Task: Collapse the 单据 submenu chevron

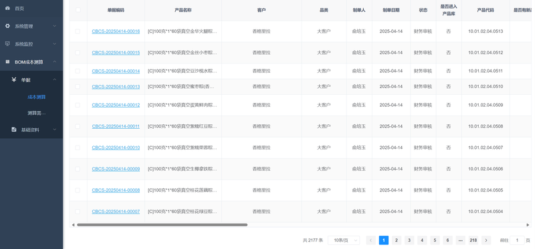Action: click(x=55, y=79)
